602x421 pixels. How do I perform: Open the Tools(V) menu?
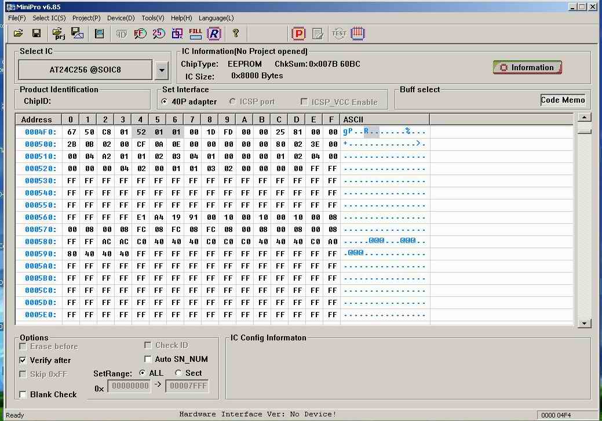[x=152, y=18]
